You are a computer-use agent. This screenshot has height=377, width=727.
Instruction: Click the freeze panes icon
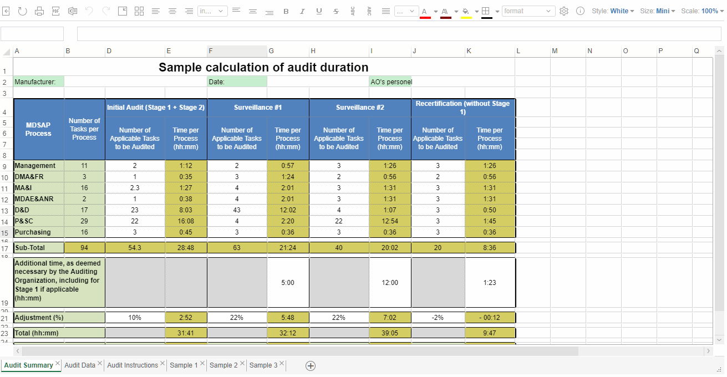click(123, 11)
